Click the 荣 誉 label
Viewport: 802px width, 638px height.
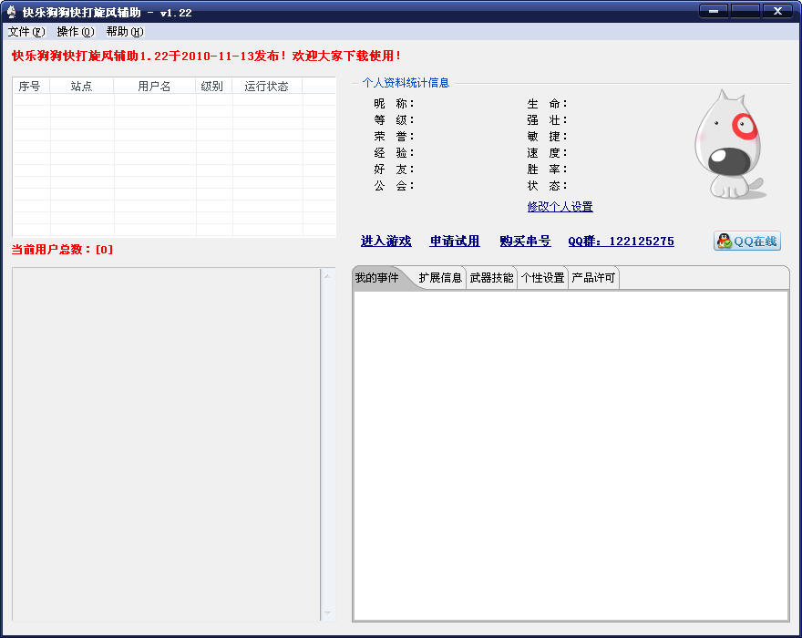tap(394, 137)
